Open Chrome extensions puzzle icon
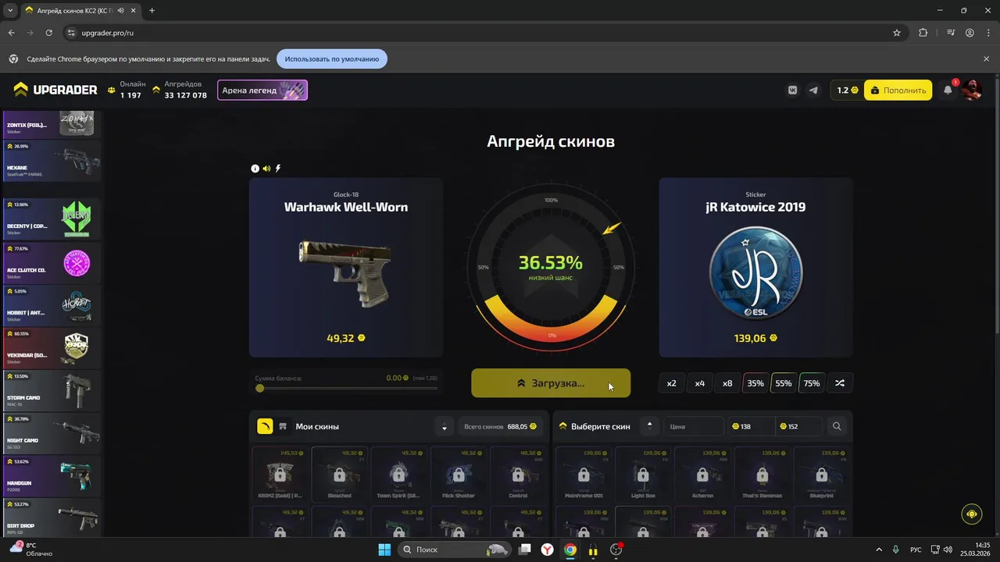This screenshot has width=1000, height=562. coord(923,33)
